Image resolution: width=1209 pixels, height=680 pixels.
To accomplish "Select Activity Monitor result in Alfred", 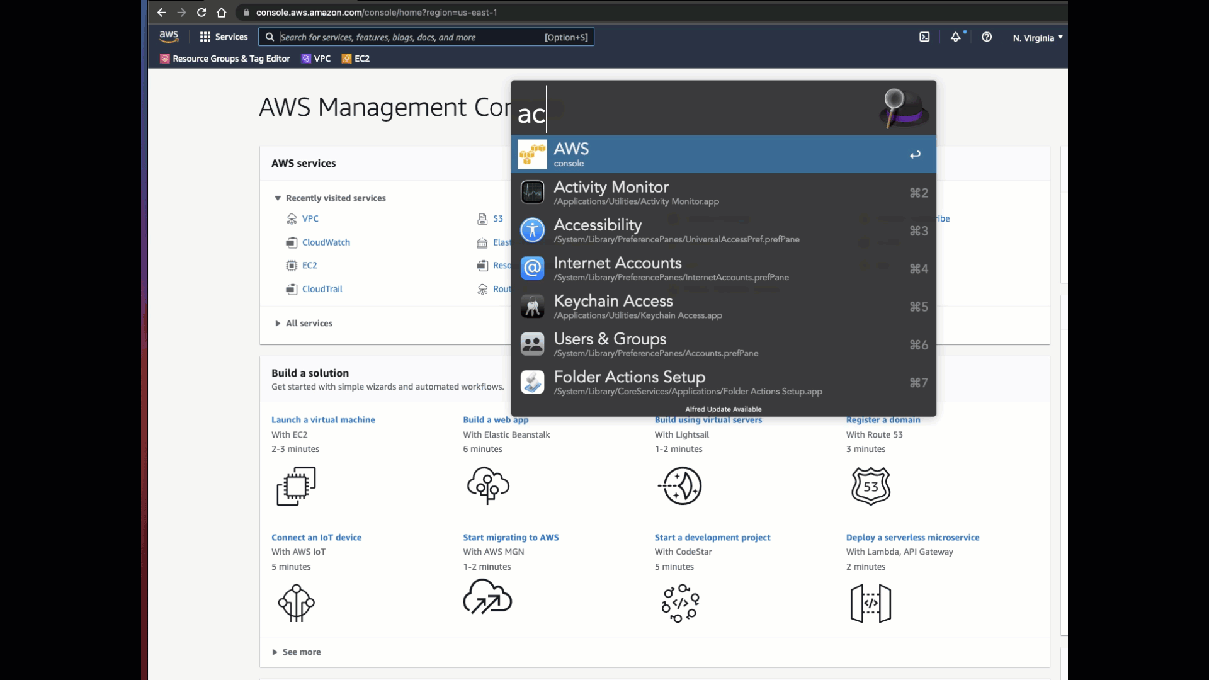I will pyautogui.click(x=724, y=193).
